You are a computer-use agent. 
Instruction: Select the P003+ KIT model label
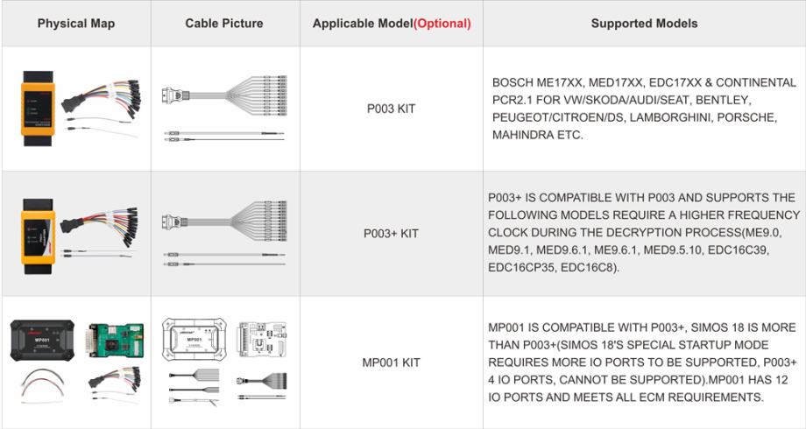click(391, 235)
